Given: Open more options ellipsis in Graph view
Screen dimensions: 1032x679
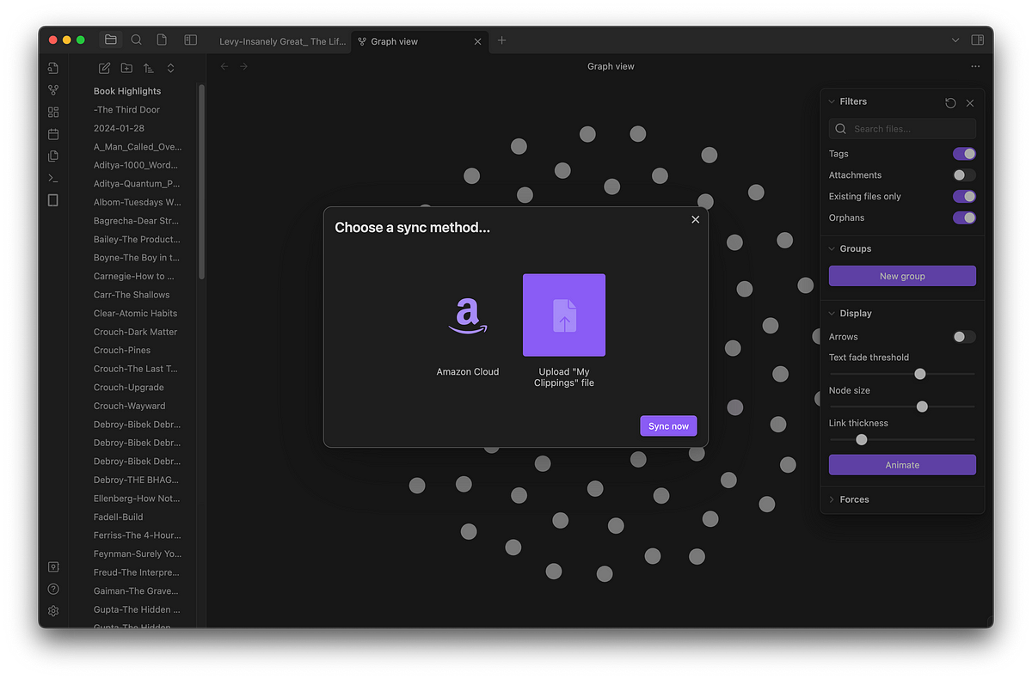Looking at the screenshot, I should pos(975,66).
